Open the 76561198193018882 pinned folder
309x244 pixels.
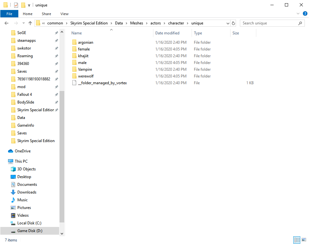pos(34,79)
